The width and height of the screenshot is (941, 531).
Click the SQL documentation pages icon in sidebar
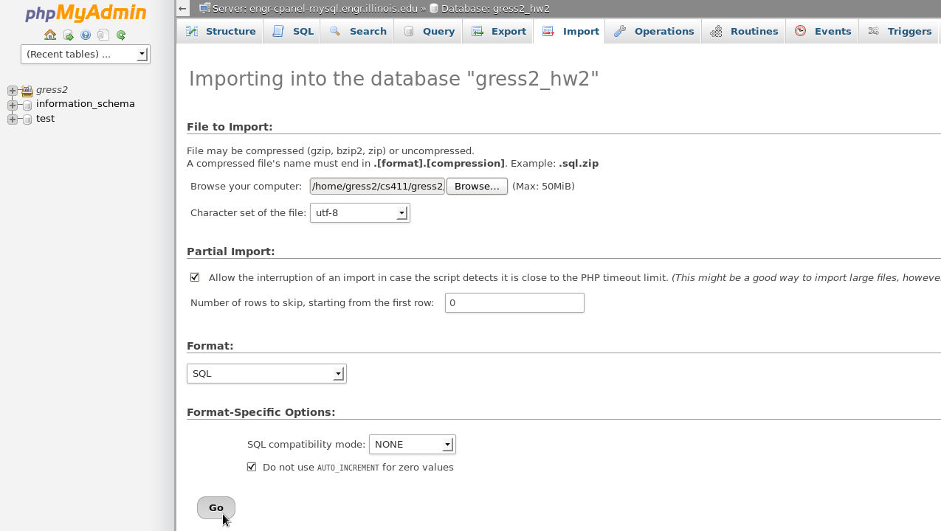103,35
